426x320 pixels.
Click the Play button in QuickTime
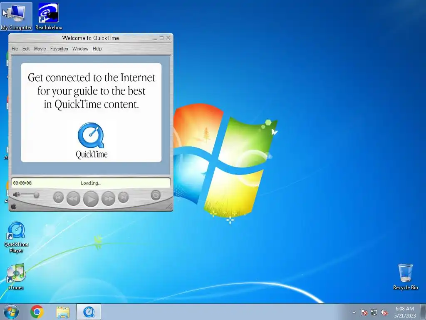[x=91, y=199]
